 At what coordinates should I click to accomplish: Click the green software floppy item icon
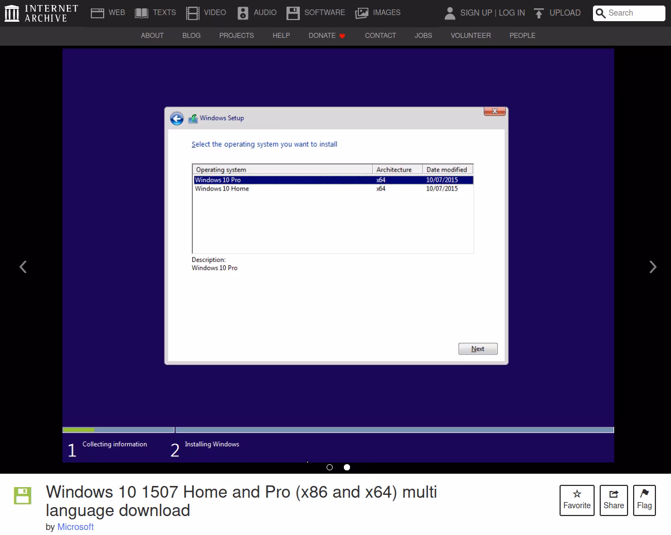coord(22,495)
